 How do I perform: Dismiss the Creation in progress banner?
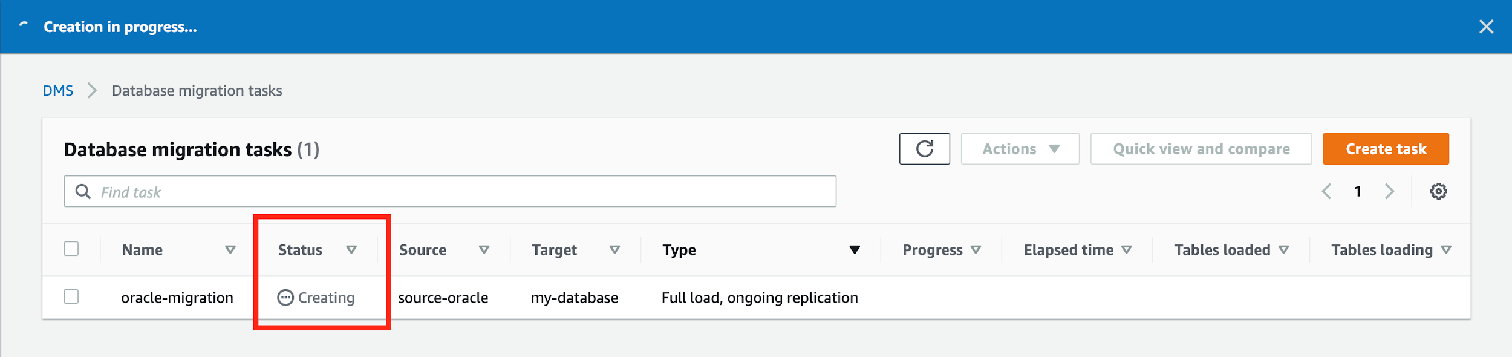click(1486, 27)
